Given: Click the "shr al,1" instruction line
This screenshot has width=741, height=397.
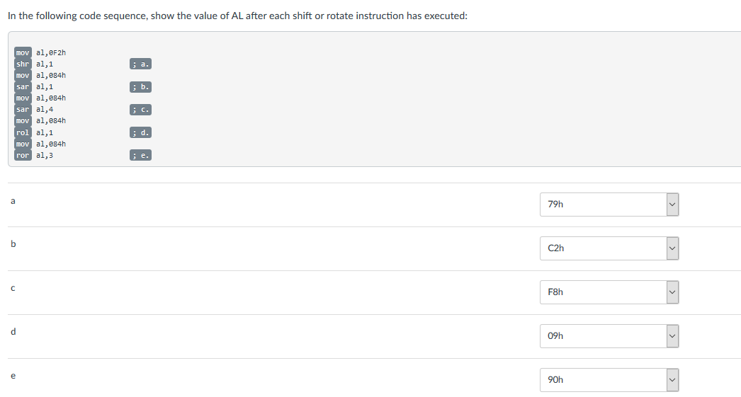Looking at the screenshot, I should (x=34, y=64).
